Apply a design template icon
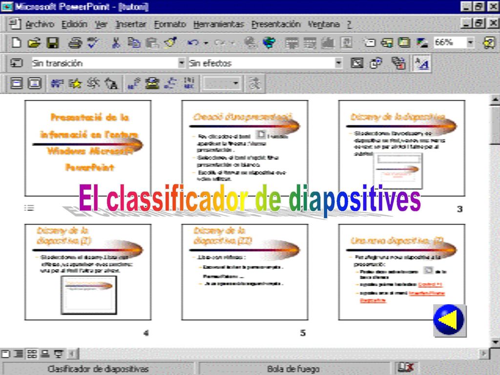 tap(404, 42)
